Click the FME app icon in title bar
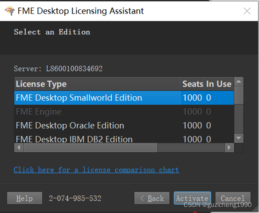The image size is (259, 213). 9,11
